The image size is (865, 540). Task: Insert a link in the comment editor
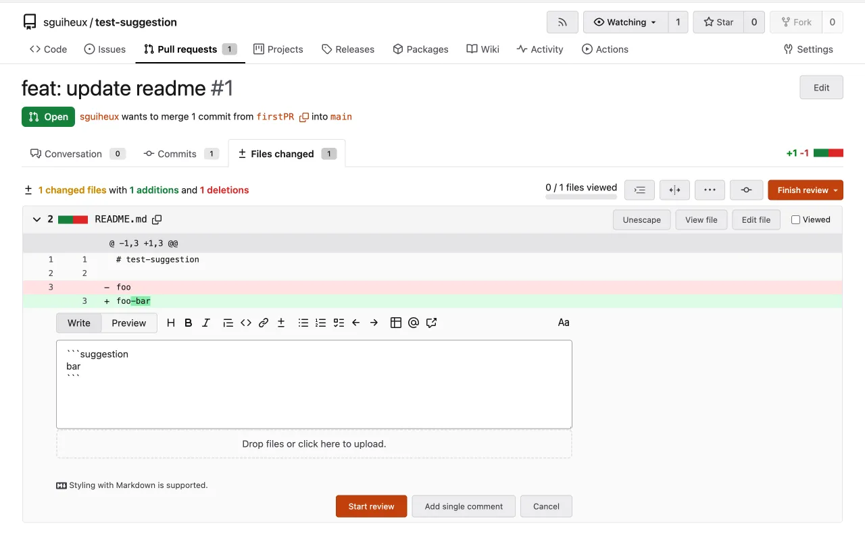[x=264, y=323]
